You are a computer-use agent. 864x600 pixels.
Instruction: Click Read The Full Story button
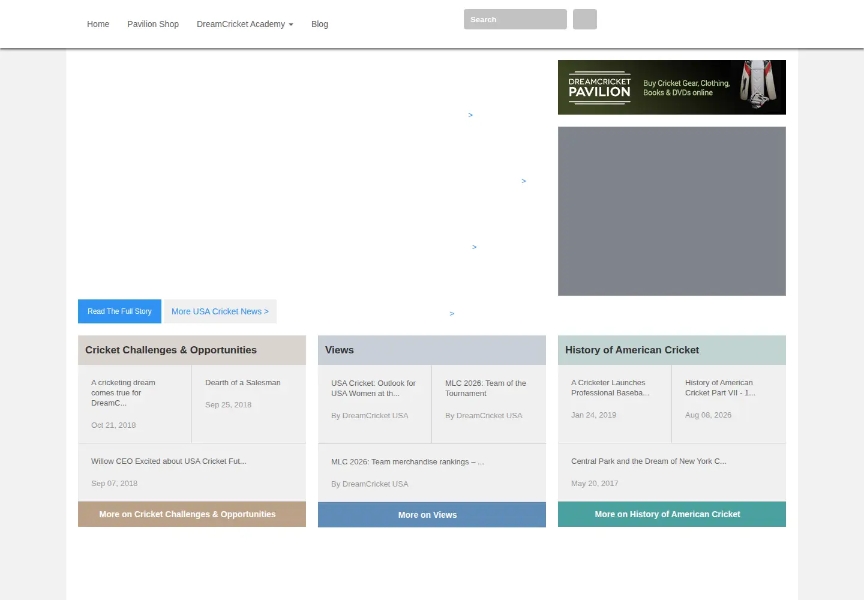119,311
